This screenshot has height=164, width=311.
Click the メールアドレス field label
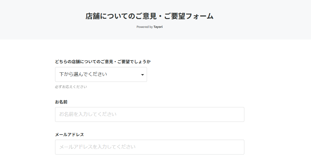pos(69,135)
